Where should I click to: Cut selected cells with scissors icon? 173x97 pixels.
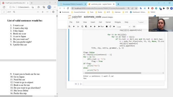coord(78,26)
